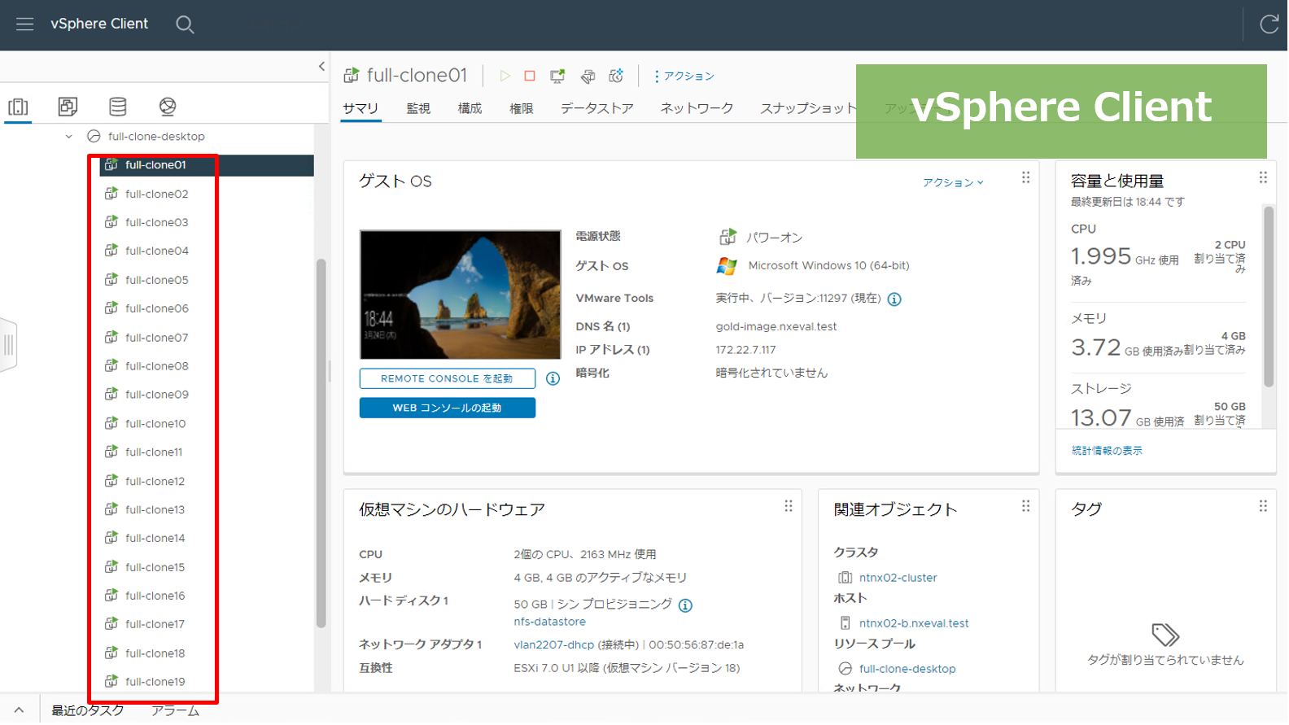Open ntnx02-cluster link
This screenshot has height=725, width=1289.
[898, 579]
